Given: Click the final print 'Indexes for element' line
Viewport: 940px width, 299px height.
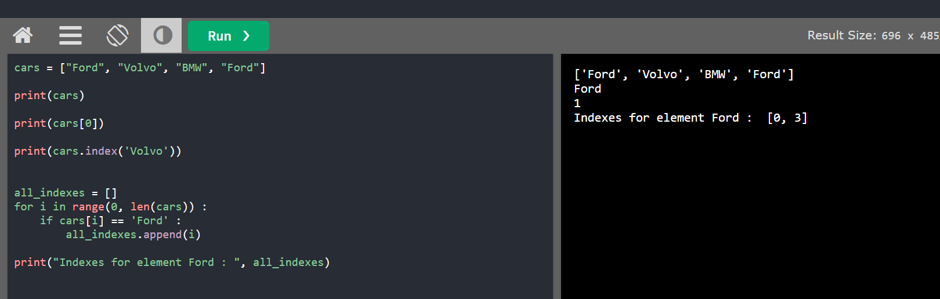Looking at the screenshot, I should [172, 262].
